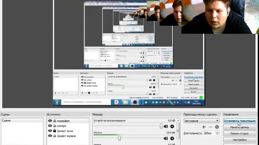Click the sources gear icon in the previewed OBS window
Screen dimensions: 259x145
click(89, 93)
